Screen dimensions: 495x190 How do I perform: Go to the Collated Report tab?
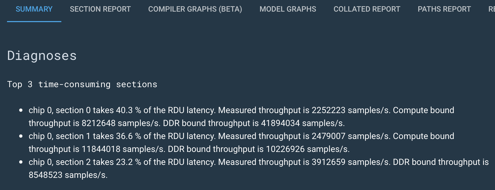[x=367, y=9]
